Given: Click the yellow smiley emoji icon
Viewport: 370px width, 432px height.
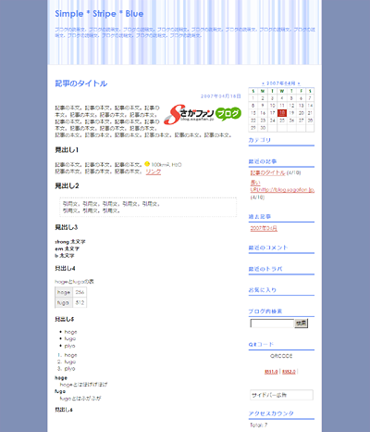Looking at the screenshot, I should (x=147, y=164).
